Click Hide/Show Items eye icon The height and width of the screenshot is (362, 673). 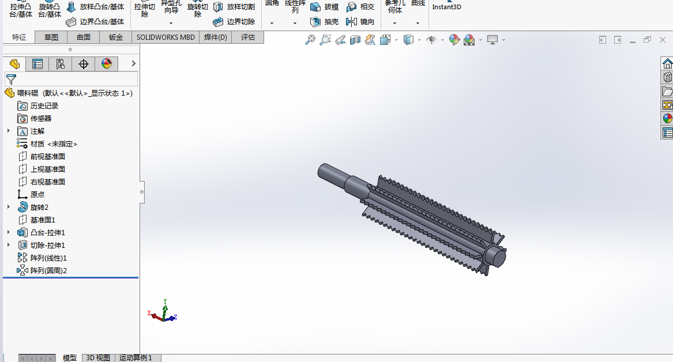click(431, 40)
